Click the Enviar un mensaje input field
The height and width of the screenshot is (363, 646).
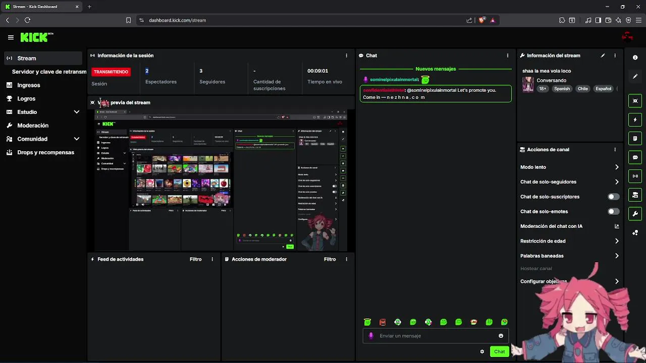pos(436,336)
